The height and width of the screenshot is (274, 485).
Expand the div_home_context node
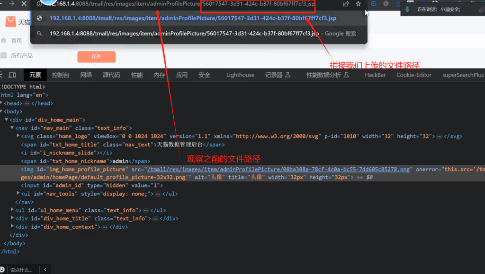(12, 226)
